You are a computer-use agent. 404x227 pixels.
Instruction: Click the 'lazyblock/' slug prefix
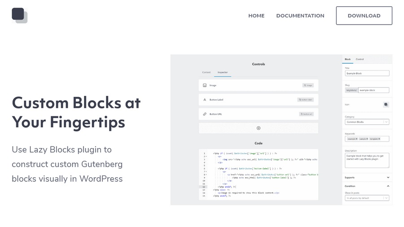351,90
